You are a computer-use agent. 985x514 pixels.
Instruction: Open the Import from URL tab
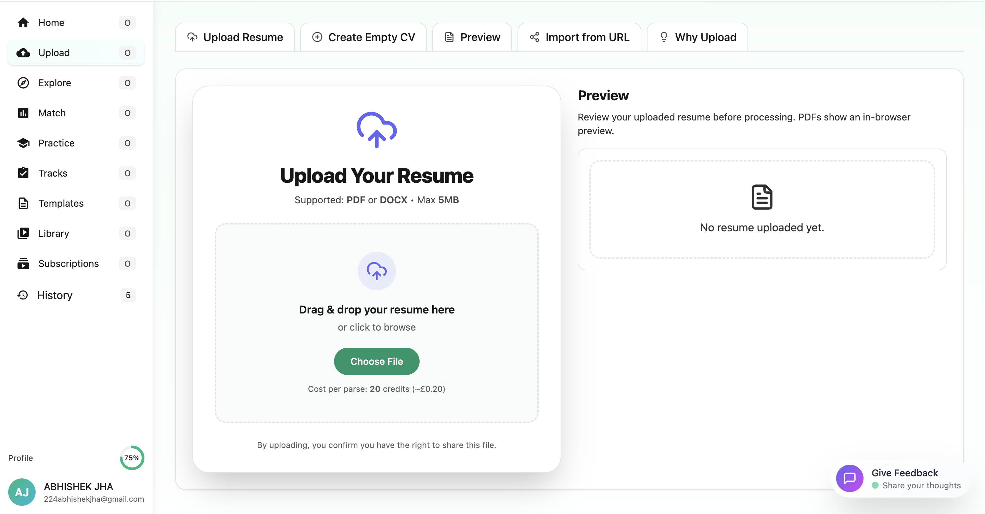(579, 37)
